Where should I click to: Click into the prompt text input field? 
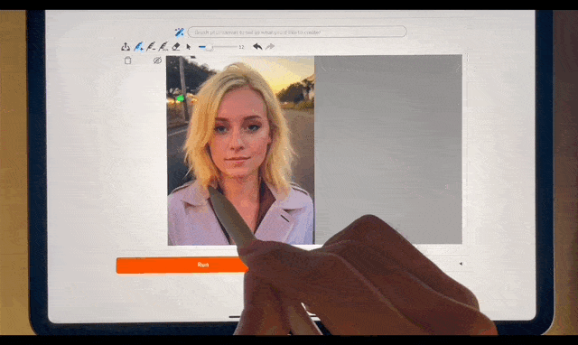tap(297, 33)
